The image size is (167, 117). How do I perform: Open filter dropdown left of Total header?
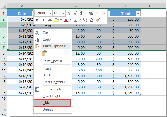coord(108,14)
